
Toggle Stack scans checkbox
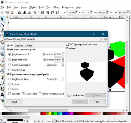coord(23,94)
